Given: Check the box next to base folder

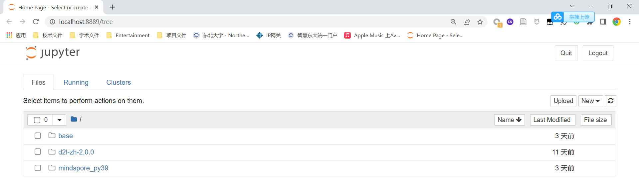Looking at the screenshot, I should pyautogui.click(x=38, y=136).
